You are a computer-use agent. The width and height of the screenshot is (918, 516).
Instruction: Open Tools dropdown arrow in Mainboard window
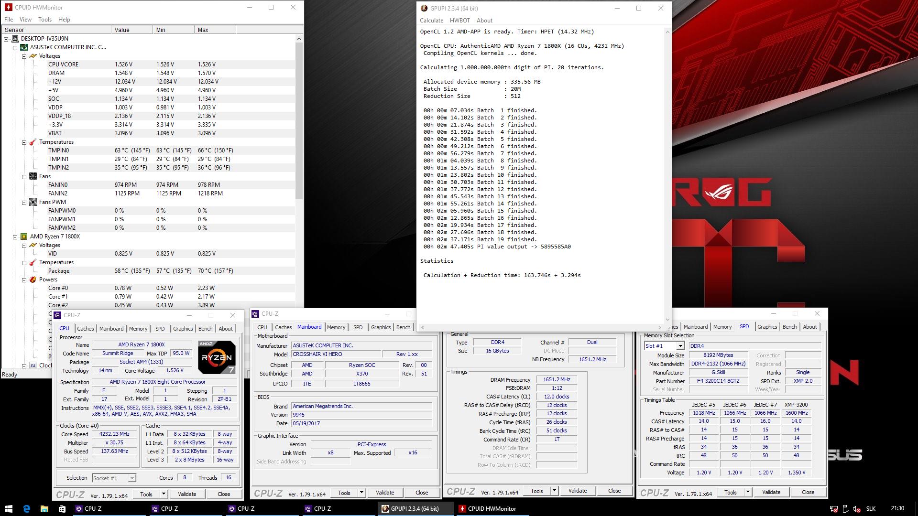(361, 493)
